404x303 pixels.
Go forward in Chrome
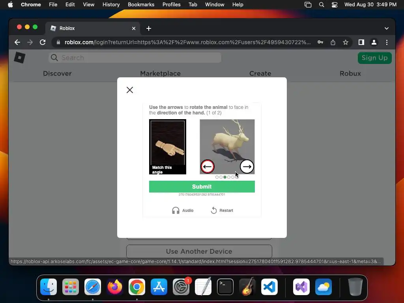pos(30,42)
